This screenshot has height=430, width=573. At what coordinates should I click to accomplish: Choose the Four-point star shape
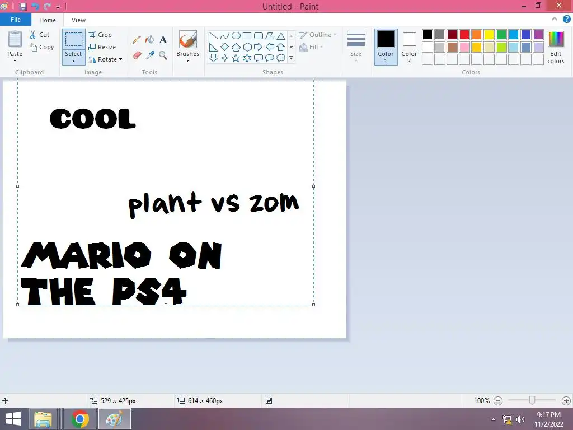point(225,58)
